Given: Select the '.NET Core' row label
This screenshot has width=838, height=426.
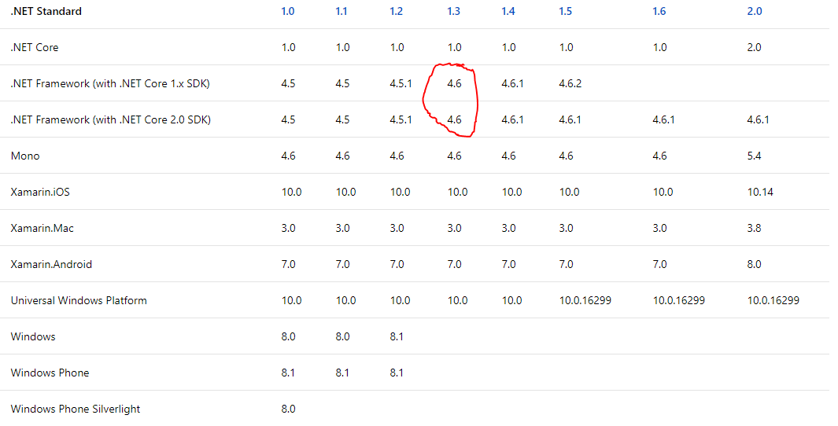Looking at the screenshot, I should click(34, 47).
